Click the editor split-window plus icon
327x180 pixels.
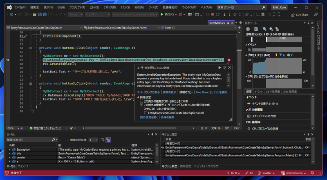pyautogui.click(x=239, y=28)
